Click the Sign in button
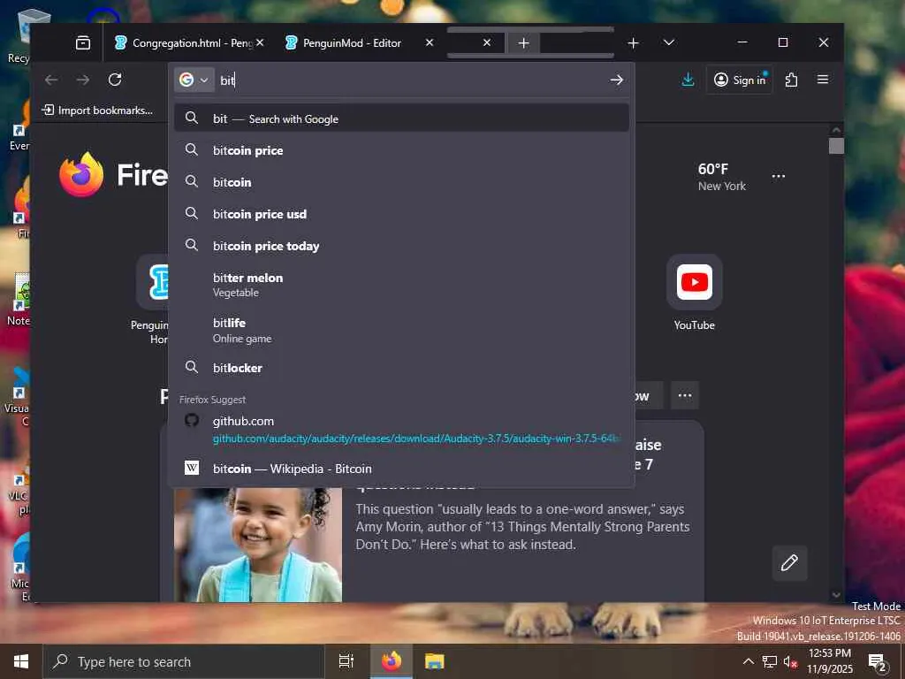 740,80
